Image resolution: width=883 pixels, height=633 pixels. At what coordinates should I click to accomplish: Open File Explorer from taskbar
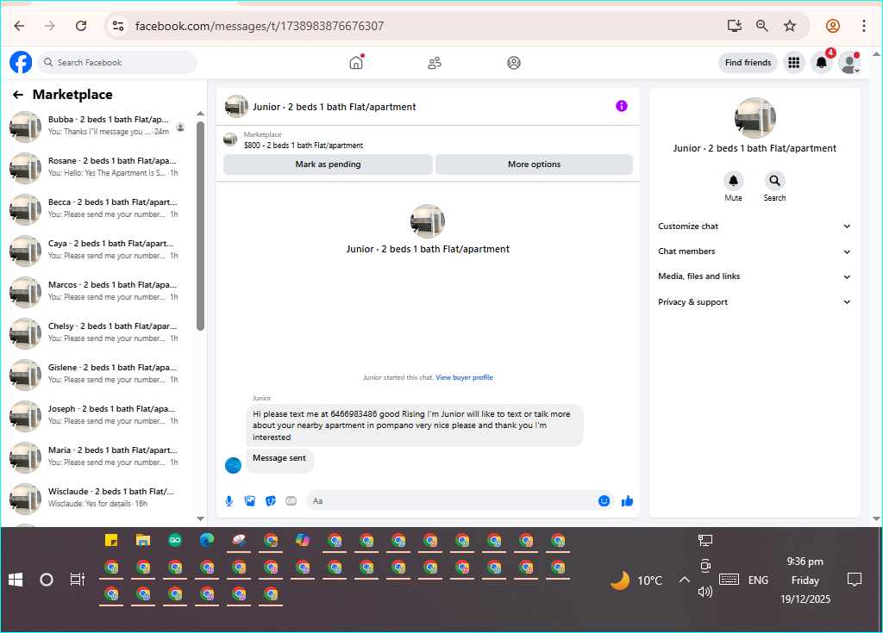[x=143, y=541]
